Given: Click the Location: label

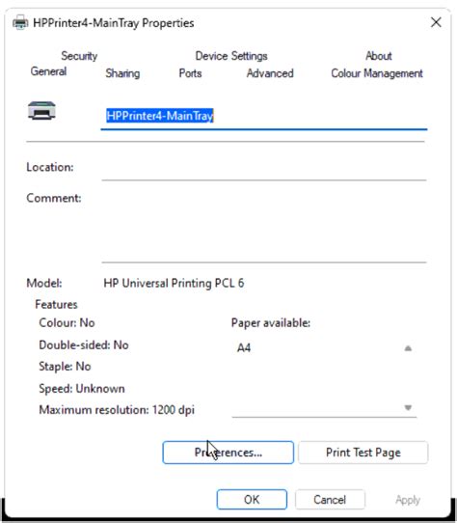Looking at the screenshot, I should 50,167.
